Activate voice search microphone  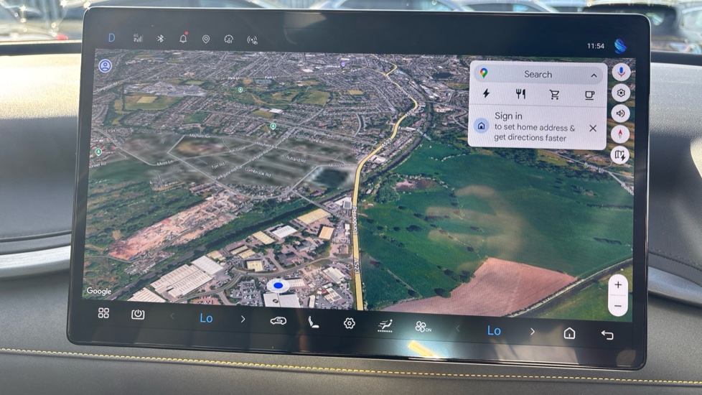tap(621, 72)
